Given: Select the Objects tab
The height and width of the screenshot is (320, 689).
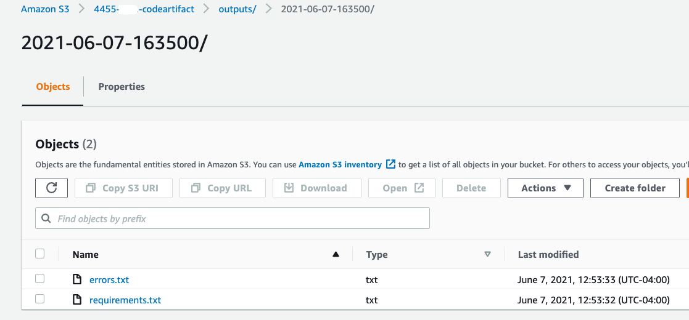Looking at the screenshot, I should click(x=52, y=87).
